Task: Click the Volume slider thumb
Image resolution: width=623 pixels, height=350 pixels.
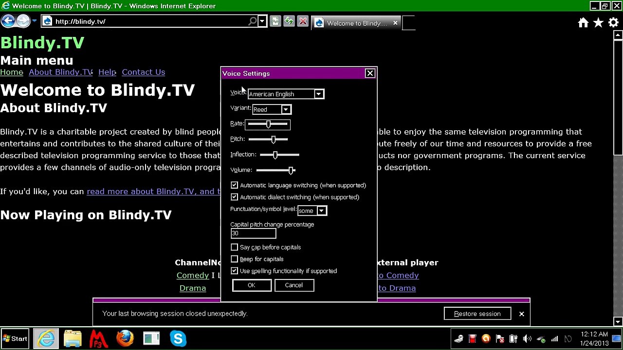Action: (x=291, y=170)
